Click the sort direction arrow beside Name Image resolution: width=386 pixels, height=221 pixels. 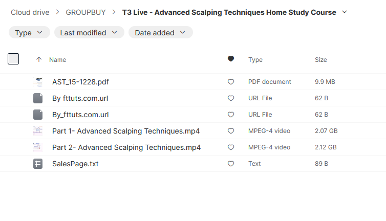pyautogui.click(x=39, y=59)
